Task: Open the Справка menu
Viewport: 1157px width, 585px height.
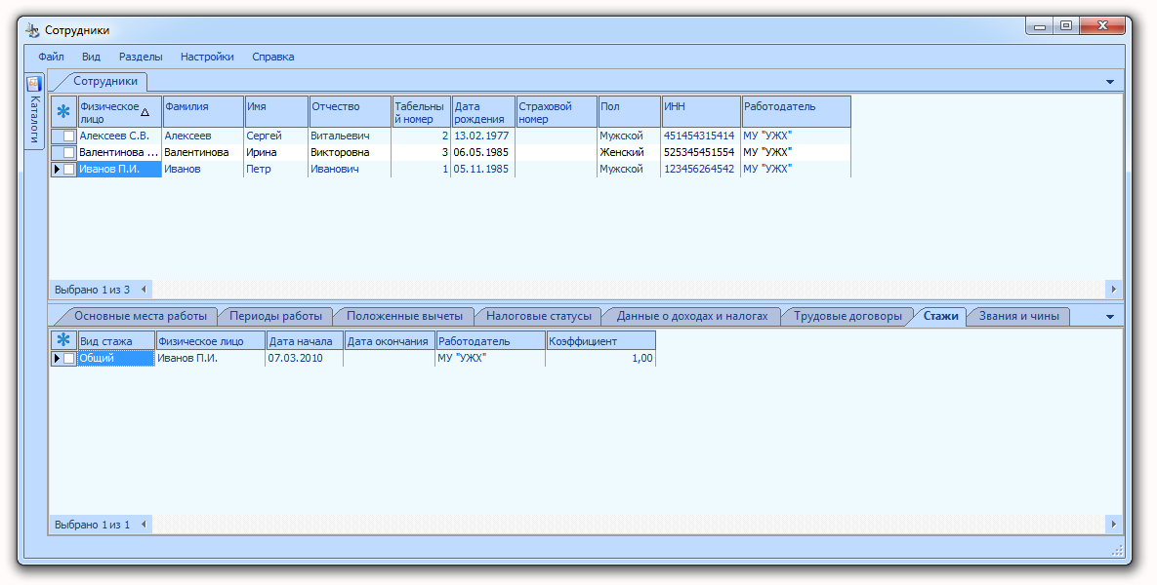Action: (x=273, y=57)
